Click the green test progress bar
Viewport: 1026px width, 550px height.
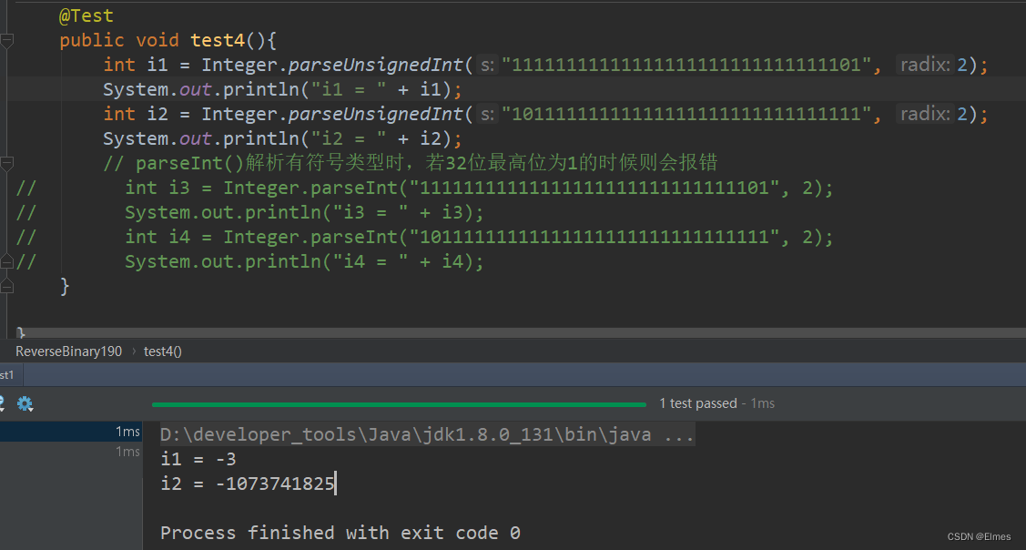coord(399,404)
